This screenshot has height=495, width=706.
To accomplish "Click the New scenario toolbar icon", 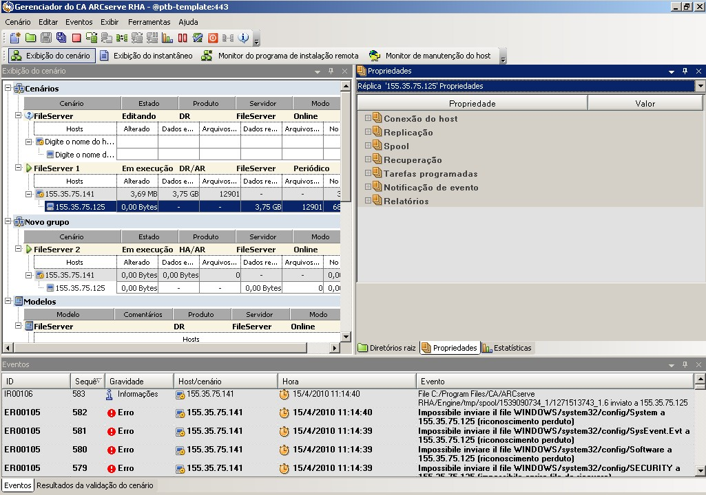I will point(15,38).
